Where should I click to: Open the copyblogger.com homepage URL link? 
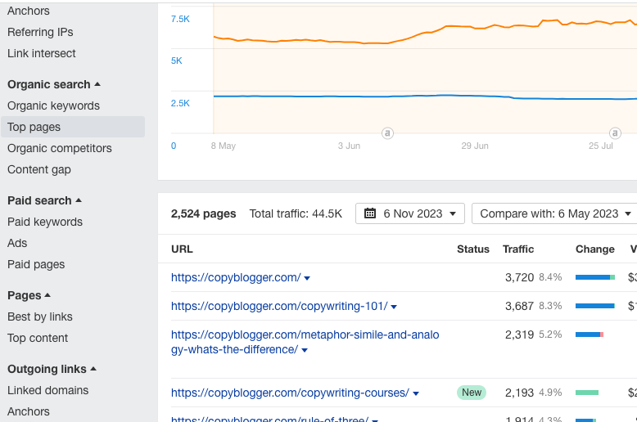pos(236,277)
